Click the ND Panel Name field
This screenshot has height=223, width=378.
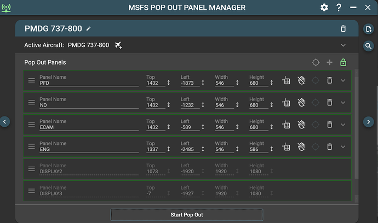click(89, 105)
